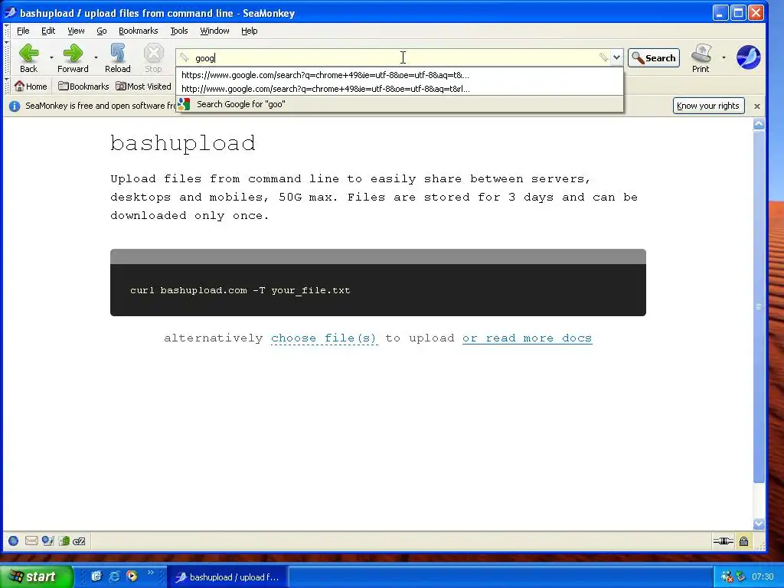Launch Internet Explorer from quick launch
Viewport: 784px width, 588px height.
pyautogui.click(x=115, y=576)
